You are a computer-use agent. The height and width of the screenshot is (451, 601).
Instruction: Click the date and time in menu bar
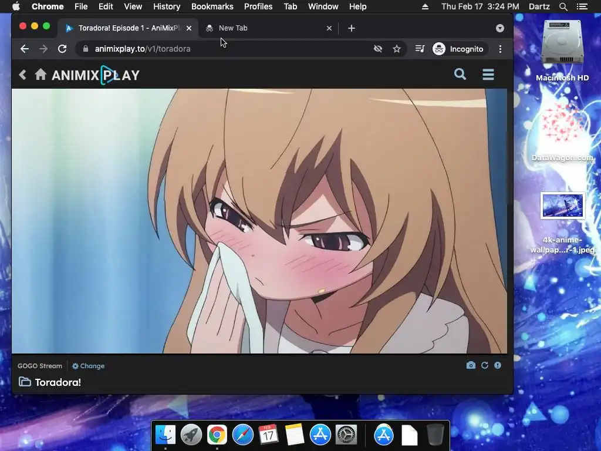tap(480, 6)
